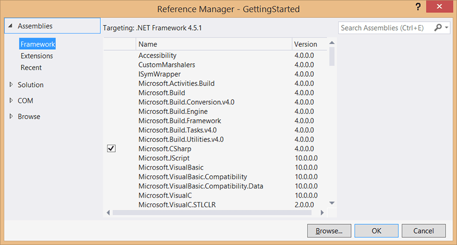The image size is (457, 245).
Task: Select the Framework category
Action: [x=37, y=45]
